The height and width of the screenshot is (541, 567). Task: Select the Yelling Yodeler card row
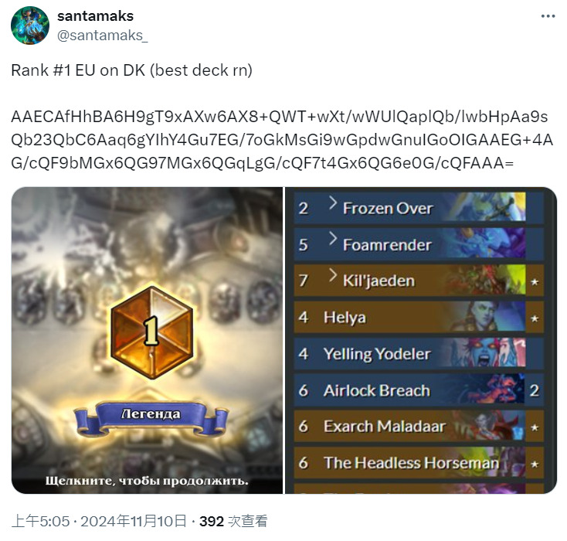click(419, 353)
